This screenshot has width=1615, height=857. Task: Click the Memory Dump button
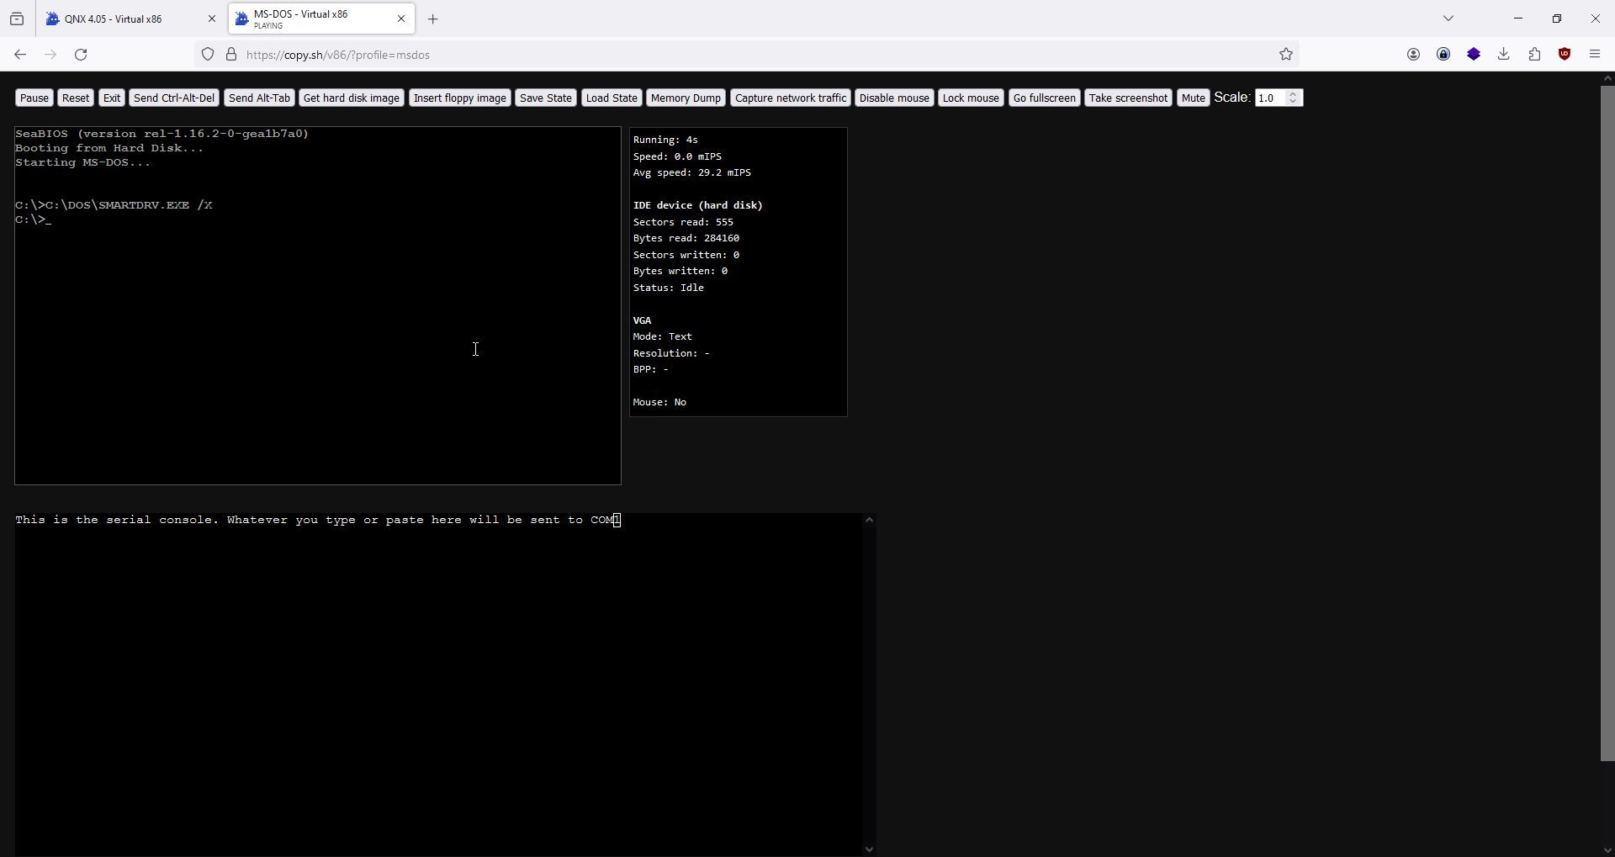(686, 98)
